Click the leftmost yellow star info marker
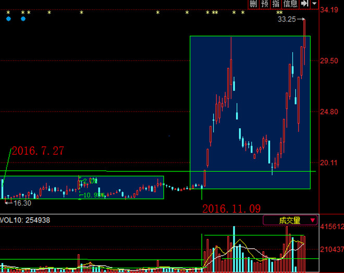 pos(8,13)
